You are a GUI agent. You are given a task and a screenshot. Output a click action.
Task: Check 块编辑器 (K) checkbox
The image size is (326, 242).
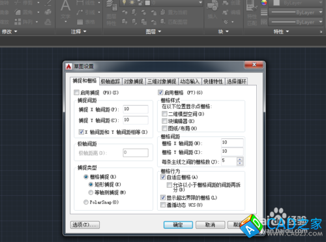164,121
